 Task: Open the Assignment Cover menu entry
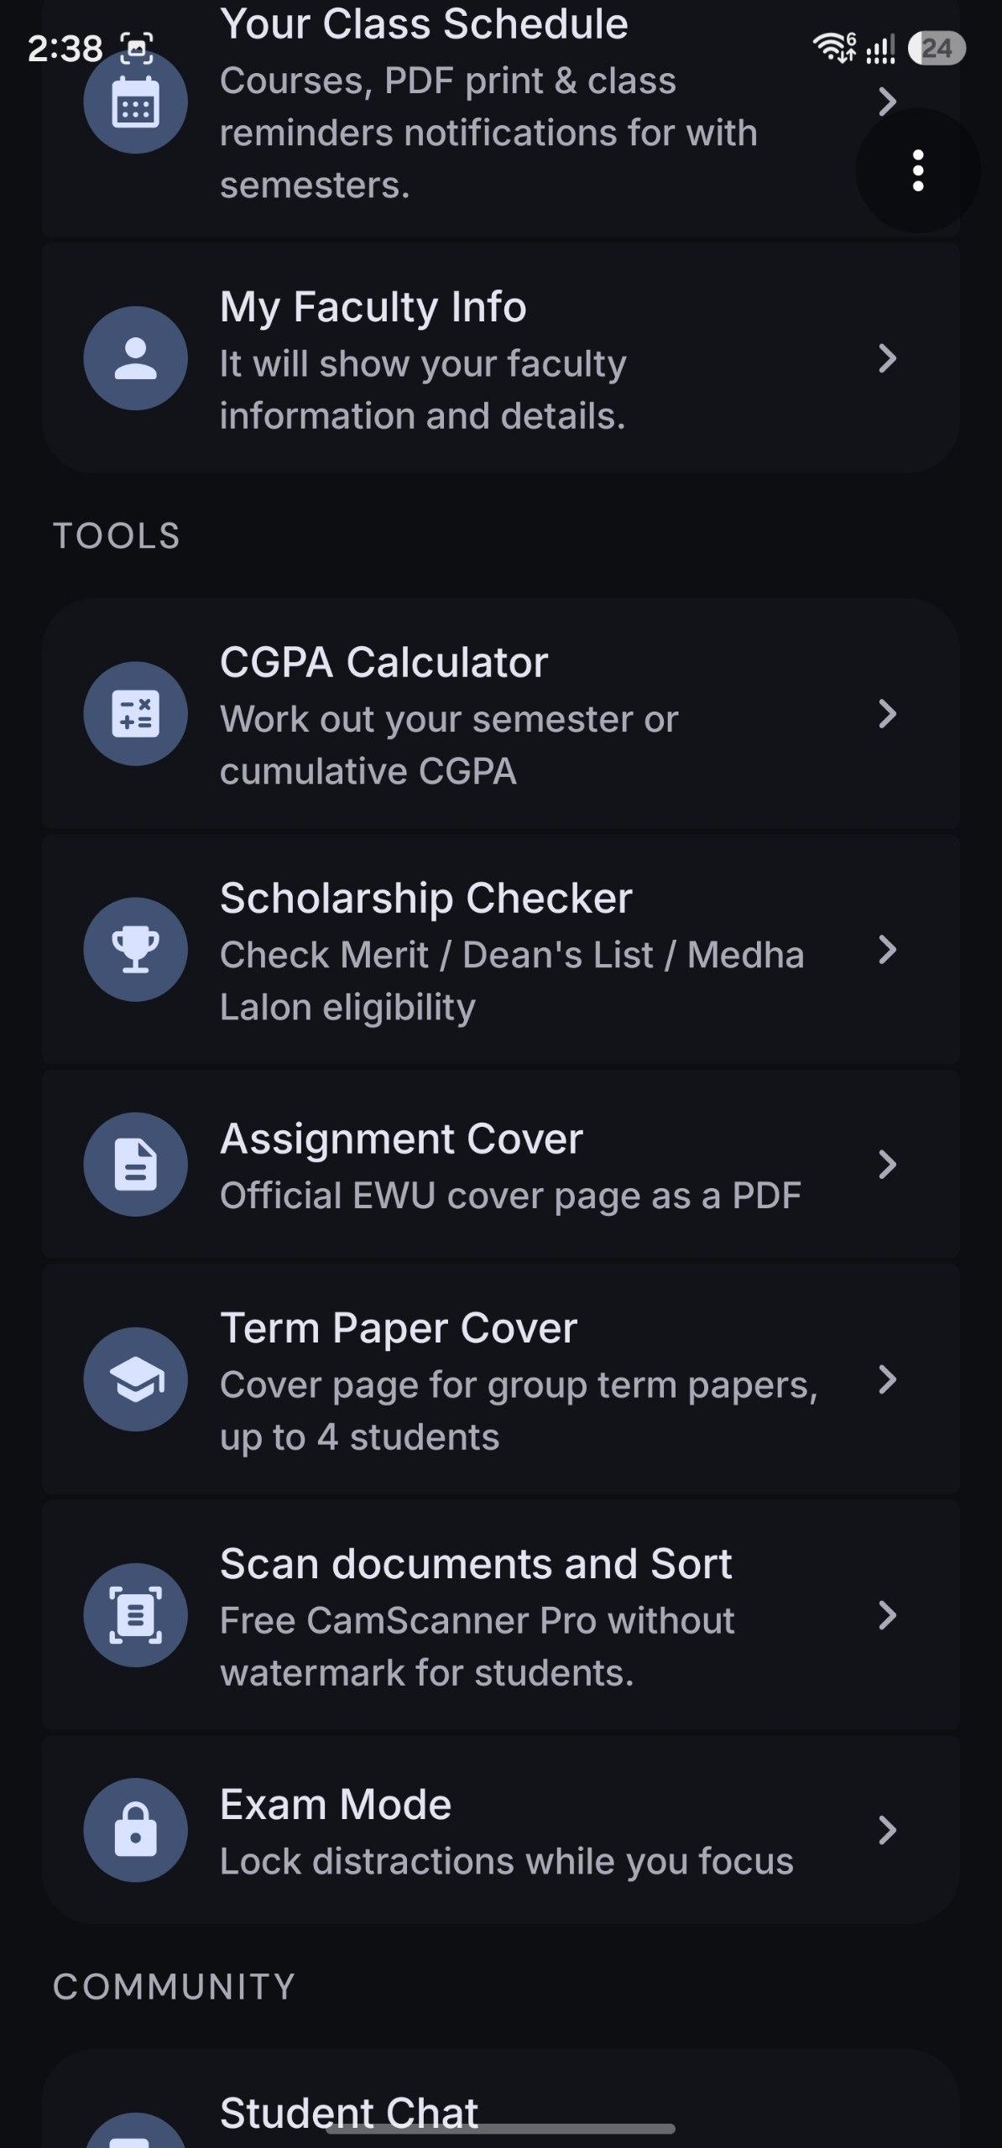pyautogui.click(x=501, y=1165)
